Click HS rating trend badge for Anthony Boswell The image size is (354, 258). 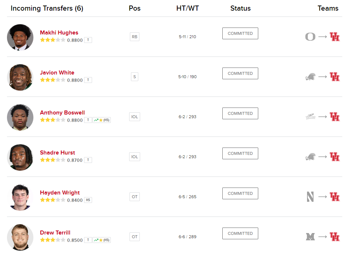[102, 120]
